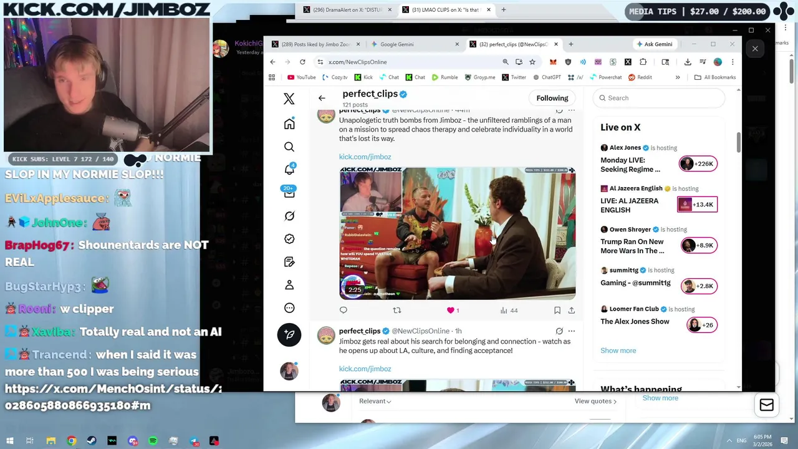Image resolution: width=798 pixels, height=449 pixels.
Task: Click the Following button
Action: pyautogui.click(x=552, y=98)
